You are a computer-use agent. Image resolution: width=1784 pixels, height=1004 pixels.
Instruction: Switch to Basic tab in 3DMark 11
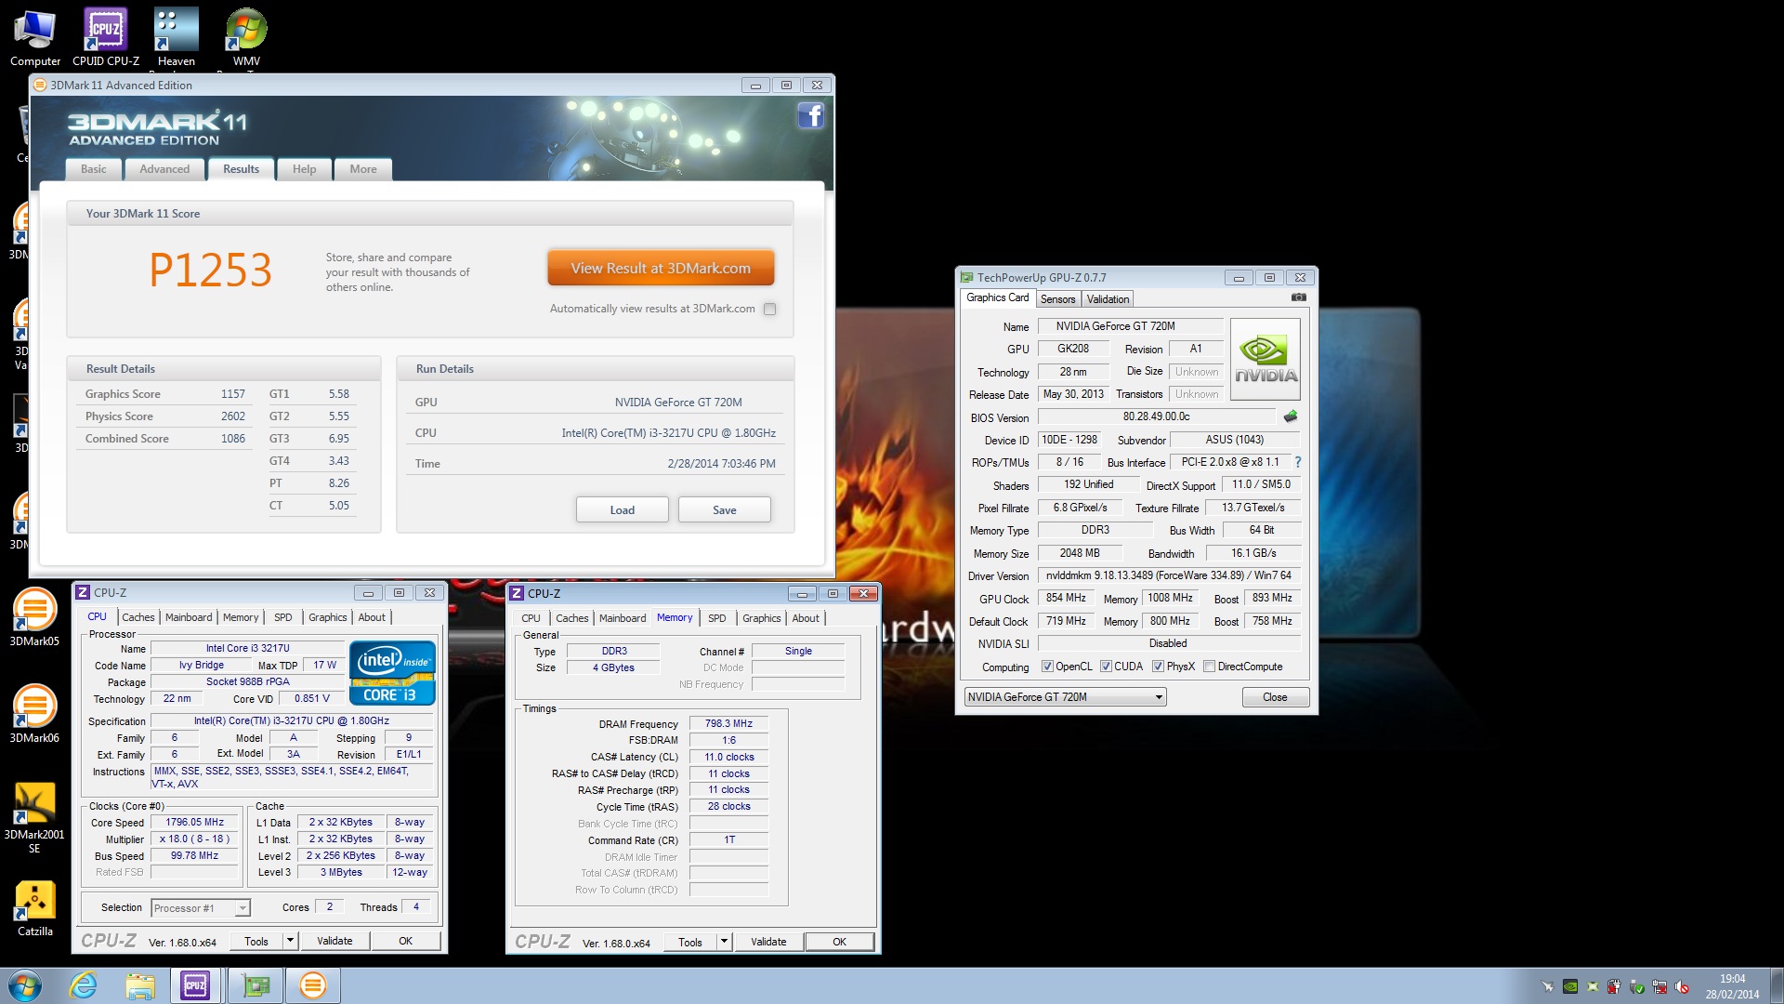click(93, 169)
